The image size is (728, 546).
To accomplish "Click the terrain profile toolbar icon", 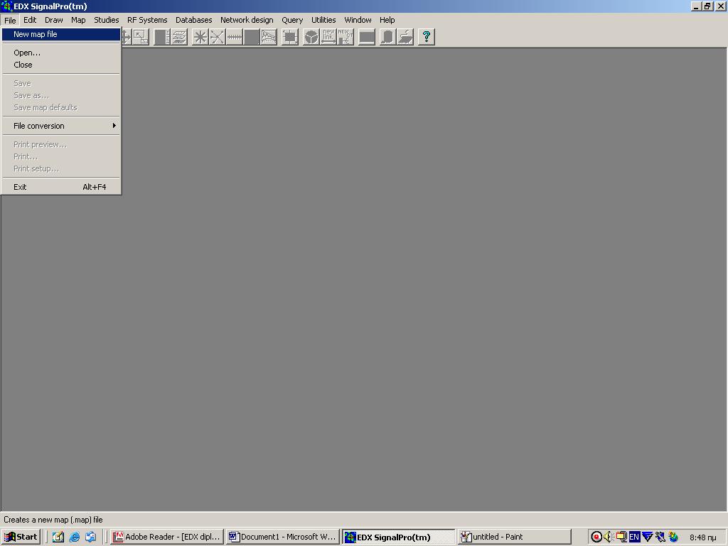I will [x=269, y=37].
